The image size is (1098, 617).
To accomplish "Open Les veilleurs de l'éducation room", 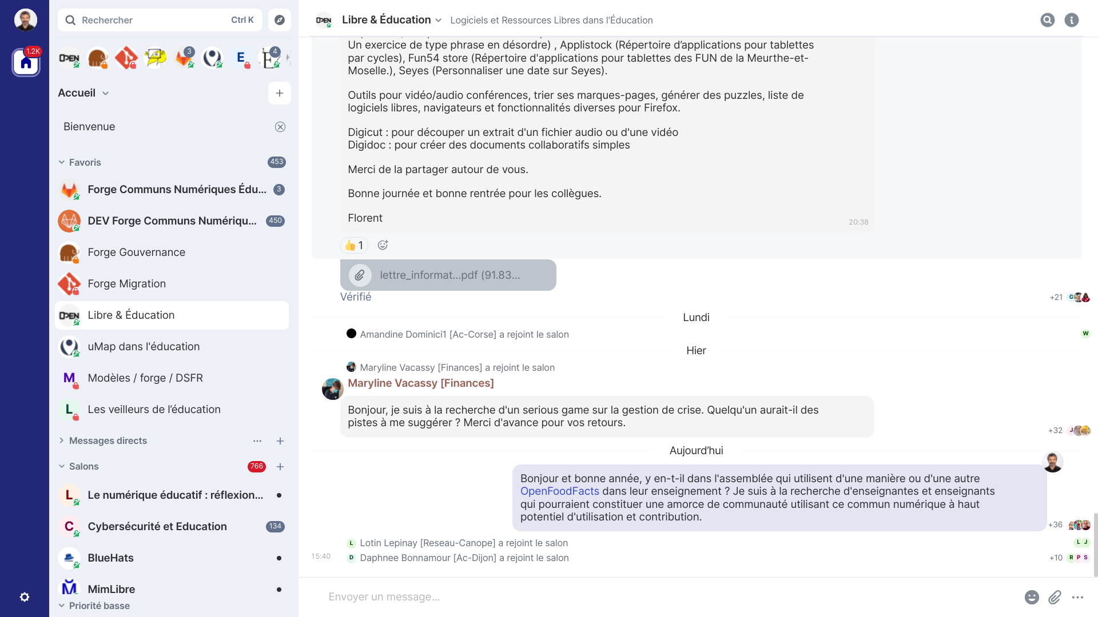I will pyautogui.click(x=172, y=410).
